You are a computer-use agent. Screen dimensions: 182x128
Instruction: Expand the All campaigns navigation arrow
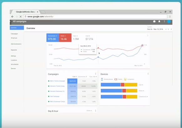10,21
